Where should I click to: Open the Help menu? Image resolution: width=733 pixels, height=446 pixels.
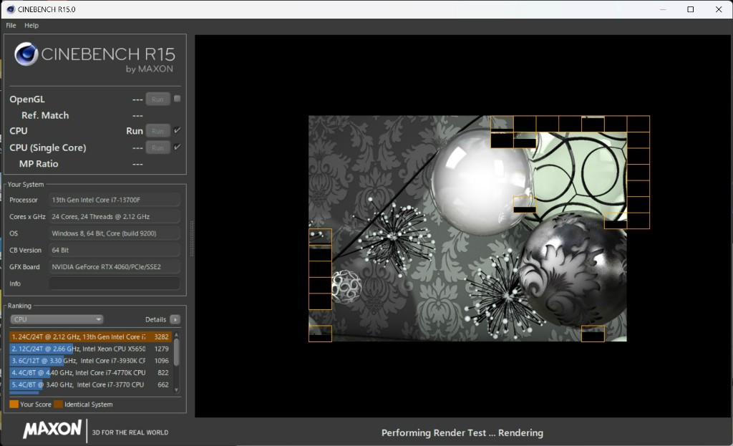click(31, 25)
